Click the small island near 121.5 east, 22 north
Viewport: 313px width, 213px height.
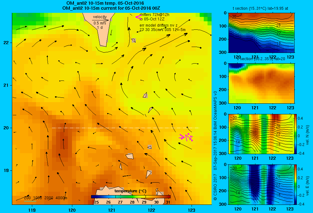click(134, 40)
